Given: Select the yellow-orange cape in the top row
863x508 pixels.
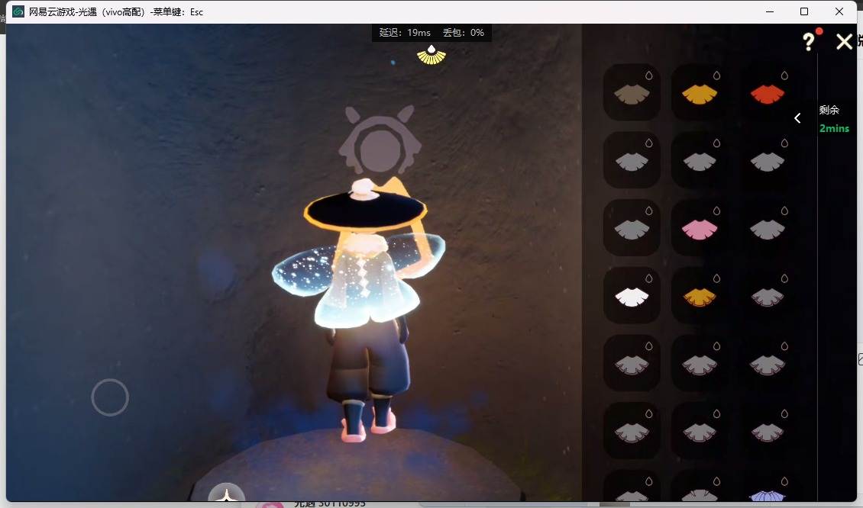Looking at the screenshot, I should [700, 92].
